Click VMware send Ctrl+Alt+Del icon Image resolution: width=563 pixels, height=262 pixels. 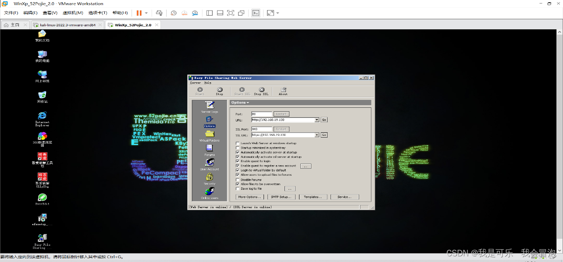point(159,13)
